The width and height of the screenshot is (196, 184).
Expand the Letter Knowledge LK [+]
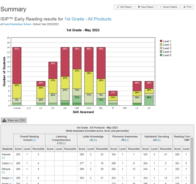[x=95, y=140]
